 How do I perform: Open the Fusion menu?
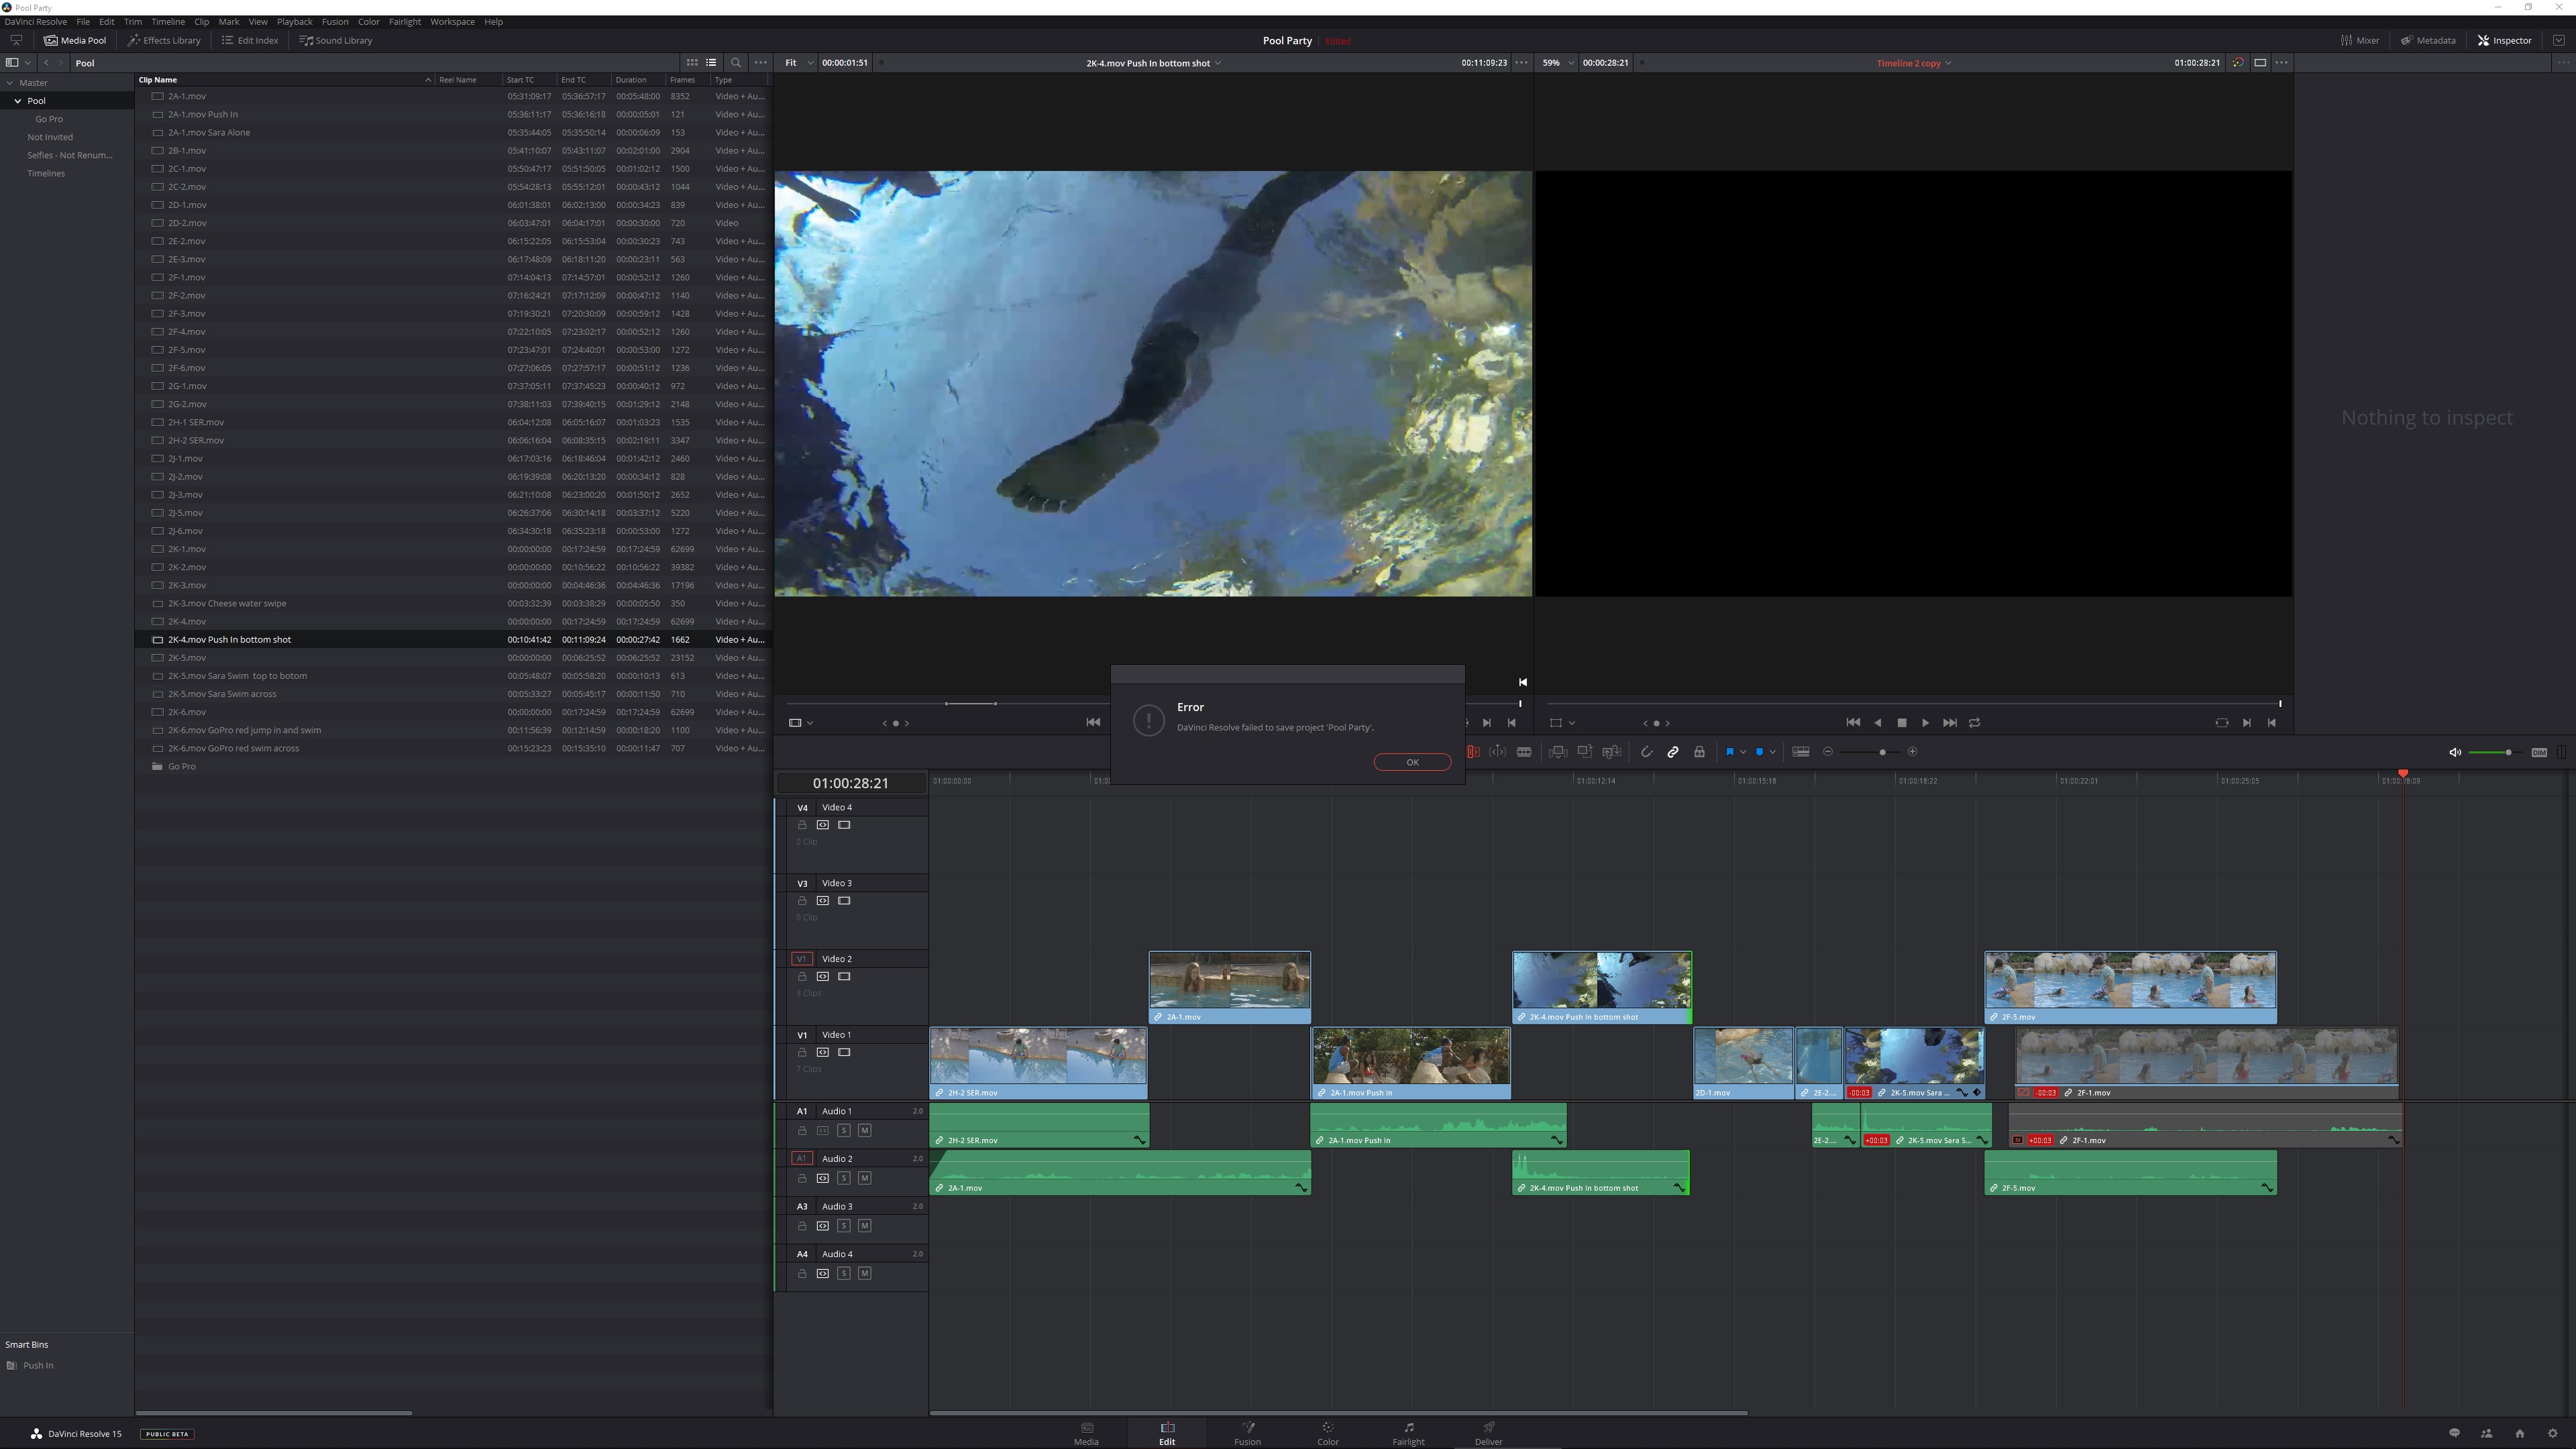pos(335,22)
